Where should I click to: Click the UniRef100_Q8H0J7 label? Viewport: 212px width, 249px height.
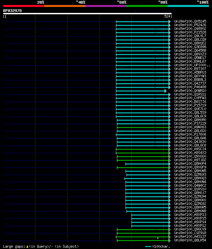pos(190,193)
